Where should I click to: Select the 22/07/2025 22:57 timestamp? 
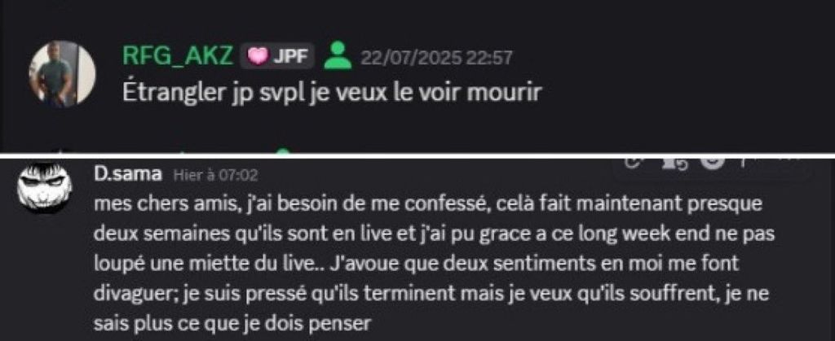435,57
